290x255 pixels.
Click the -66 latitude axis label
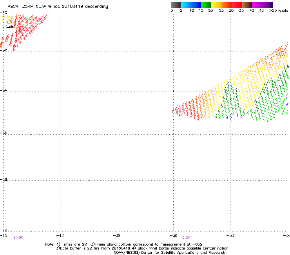point(4,133)
